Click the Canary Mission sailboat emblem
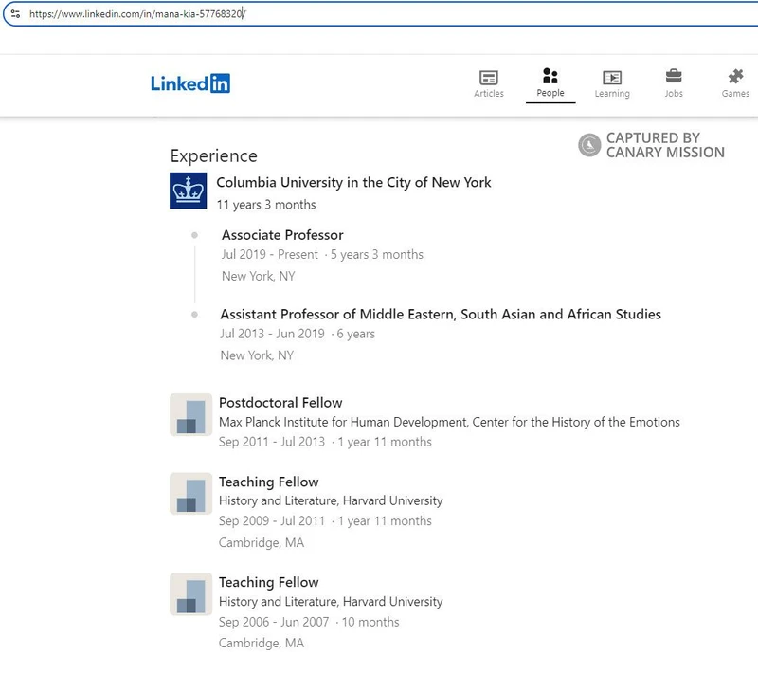The width and height of the screenshot is (758, 673). [x=589, y=145]
